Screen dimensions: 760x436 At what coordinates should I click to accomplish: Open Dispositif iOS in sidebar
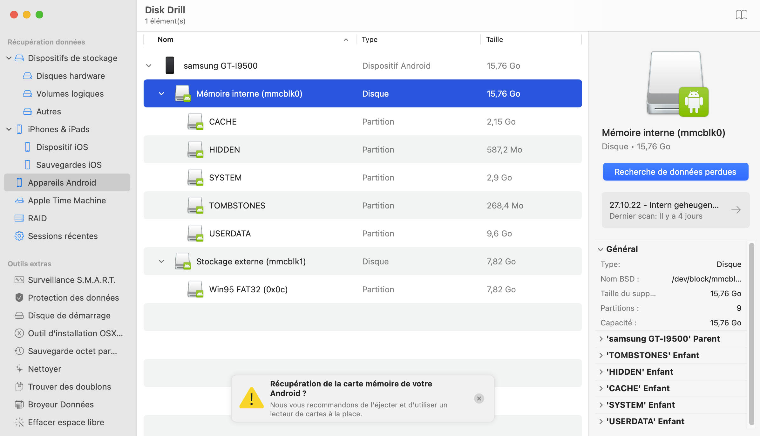tap(67, 147)
